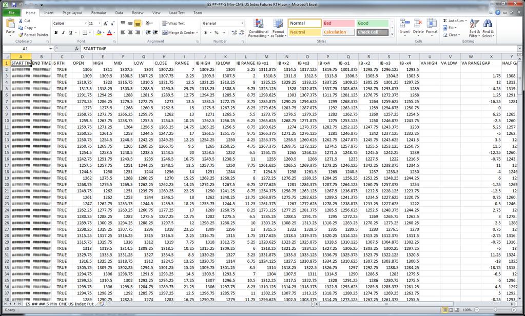Apply the Good cell style
525x316 pixels.
[373, 24]
